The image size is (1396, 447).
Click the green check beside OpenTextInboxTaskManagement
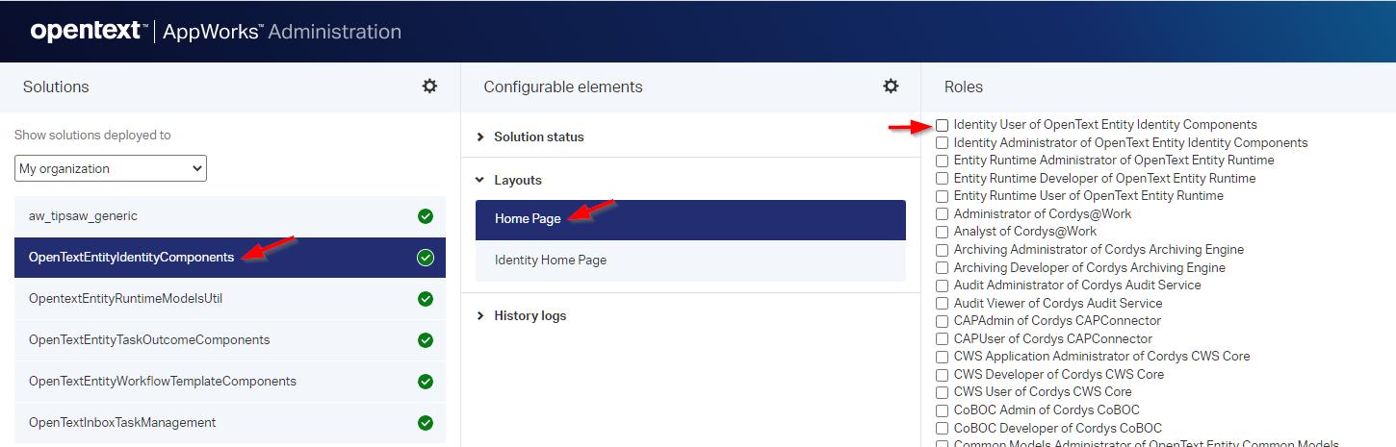click(x=426, y=423)
